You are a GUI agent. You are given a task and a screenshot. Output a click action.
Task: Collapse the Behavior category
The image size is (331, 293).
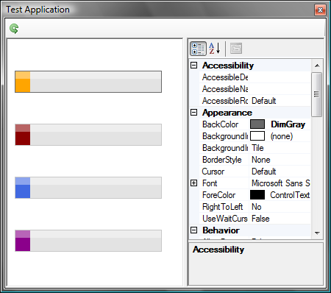click(x=194, y=230)
